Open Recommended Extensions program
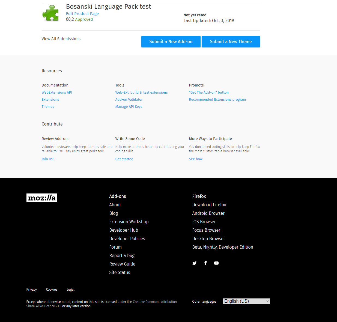Screen dimensions: 337x322 tap(217, 99)
